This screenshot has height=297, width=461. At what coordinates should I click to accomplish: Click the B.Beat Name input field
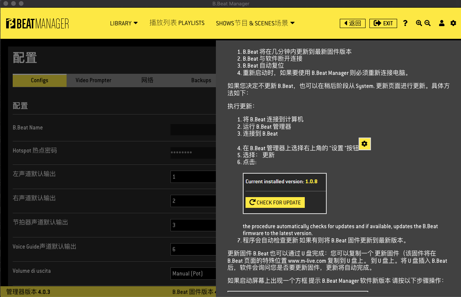(193, 129)
